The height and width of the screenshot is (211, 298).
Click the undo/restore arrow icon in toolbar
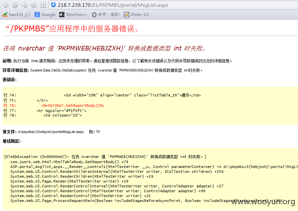(x=24, y=5)
